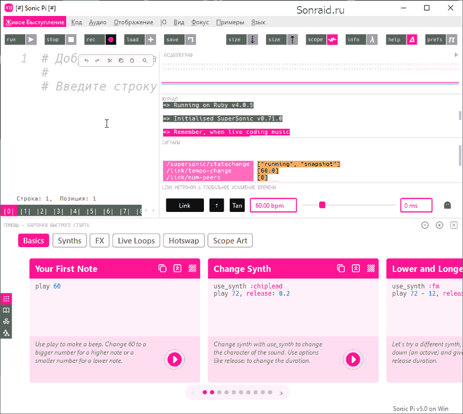Save the buffer with the save icon
463x414 pixels.
tap(191, 40)
